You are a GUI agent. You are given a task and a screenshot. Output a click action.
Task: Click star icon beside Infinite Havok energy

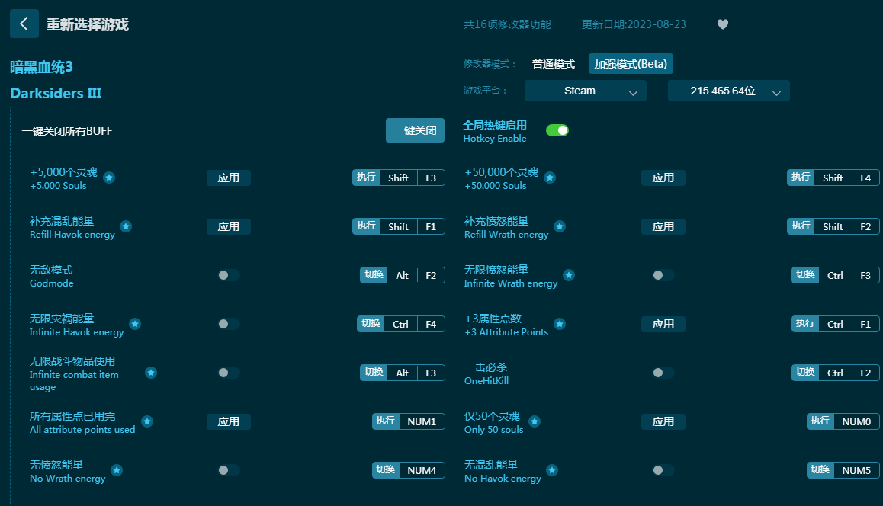[x=135, y=324]
